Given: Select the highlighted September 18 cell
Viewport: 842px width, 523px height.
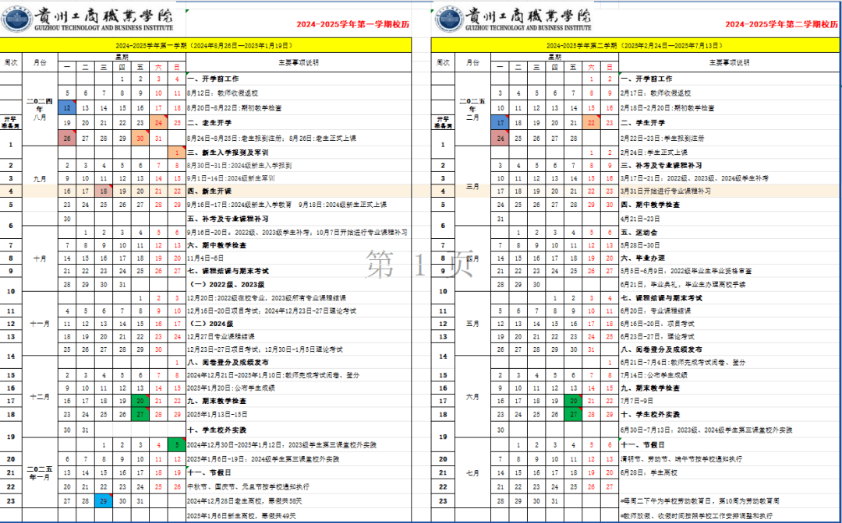Looking at the screenshot, I should coord(104,191).
